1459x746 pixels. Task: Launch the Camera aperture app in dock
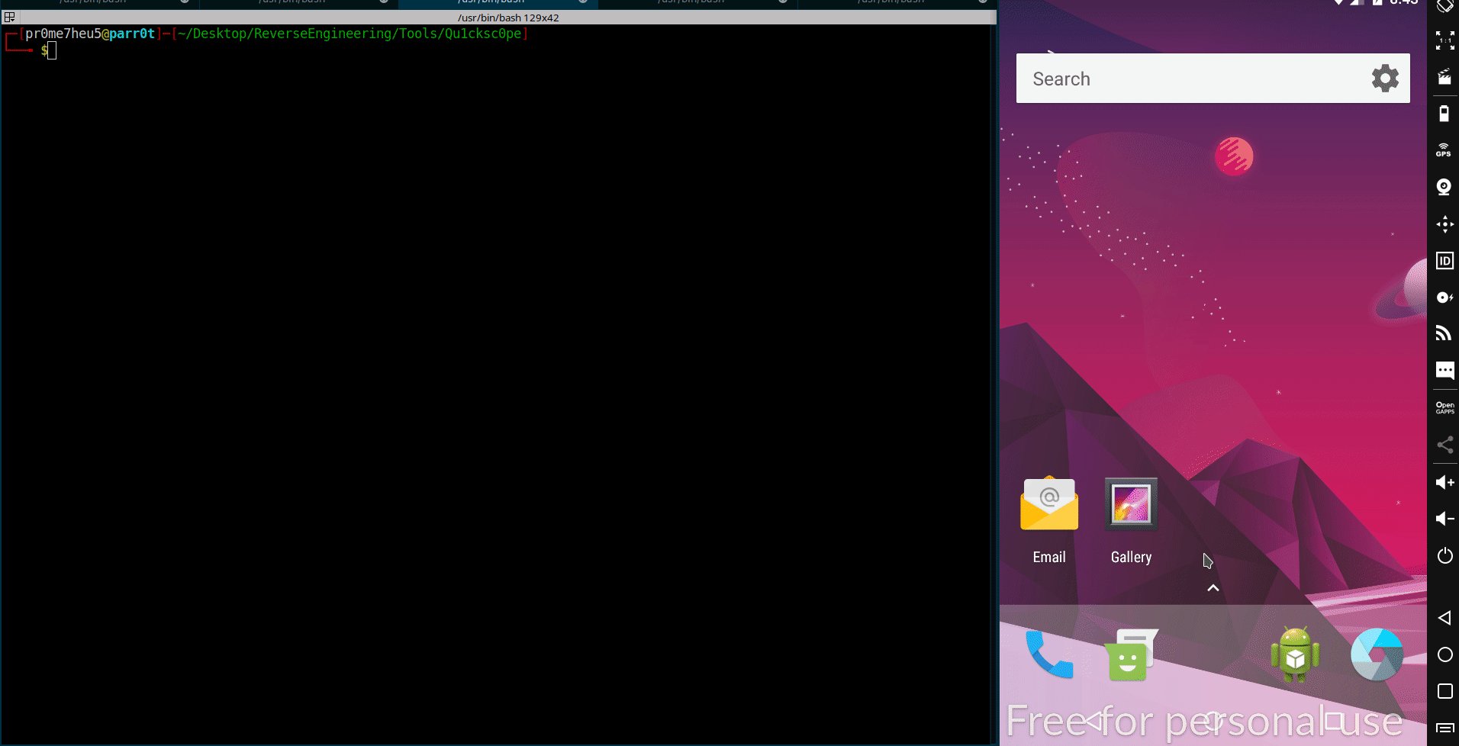(x=1377, y=654)
